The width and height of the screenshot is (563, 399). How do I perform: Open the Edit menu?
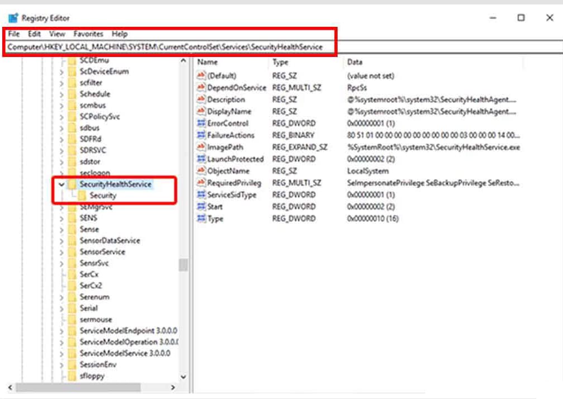(34, 34)
